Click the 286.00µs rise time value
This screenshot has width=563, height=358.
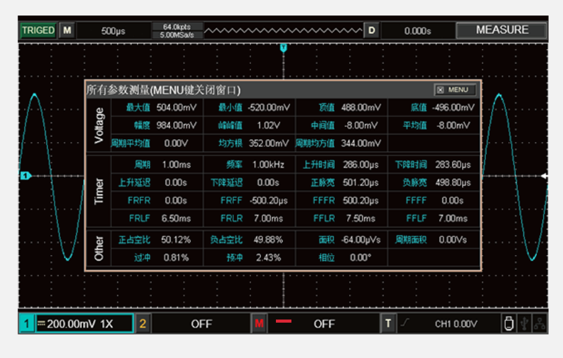360,164
